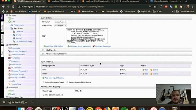Image resolution: width=196 pixels, height=110 pixels.
Task: Switch to Try the Cursos service tab
Action: [132, 1]
